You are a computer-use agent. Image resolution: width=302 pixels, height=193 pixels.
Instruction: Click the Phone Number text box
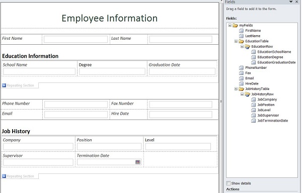76,105
